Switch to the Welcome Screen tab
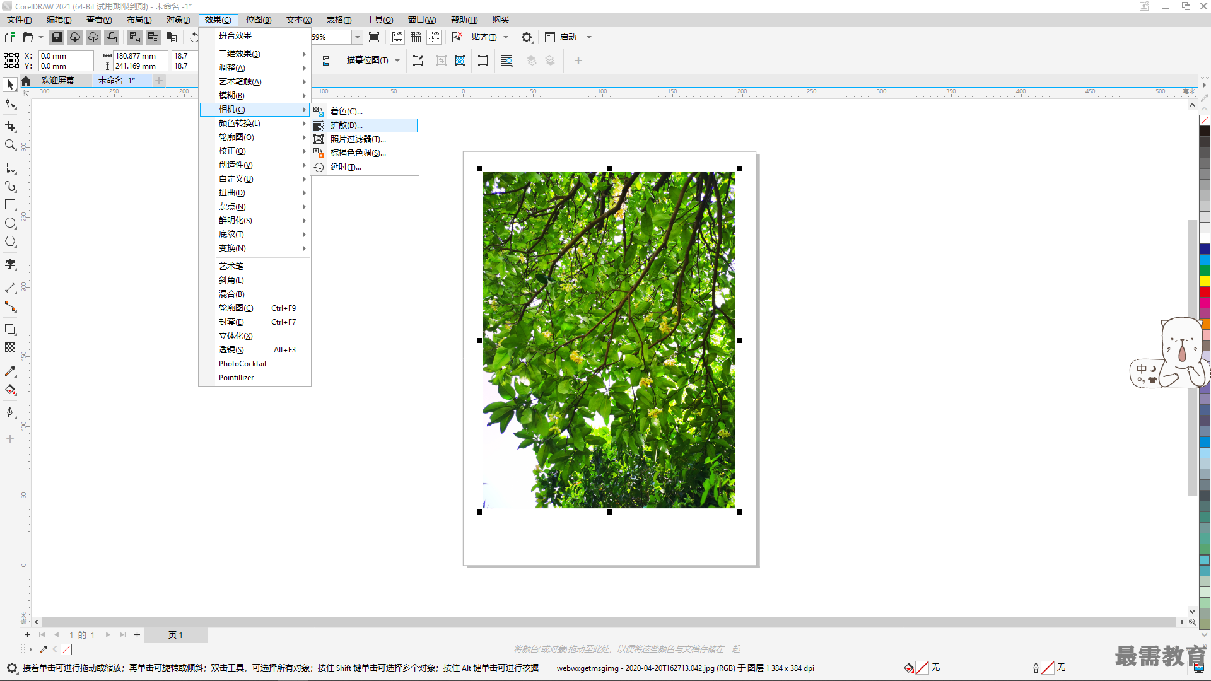 (x=58, y=80)
